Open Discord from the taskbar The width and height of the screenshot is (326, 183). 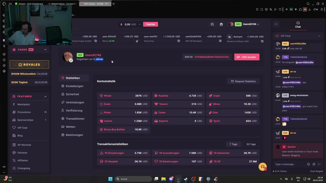tap(171, 179)
